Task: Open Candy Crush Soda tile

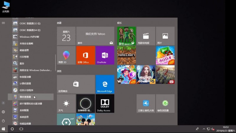Action: coord(165,55)
